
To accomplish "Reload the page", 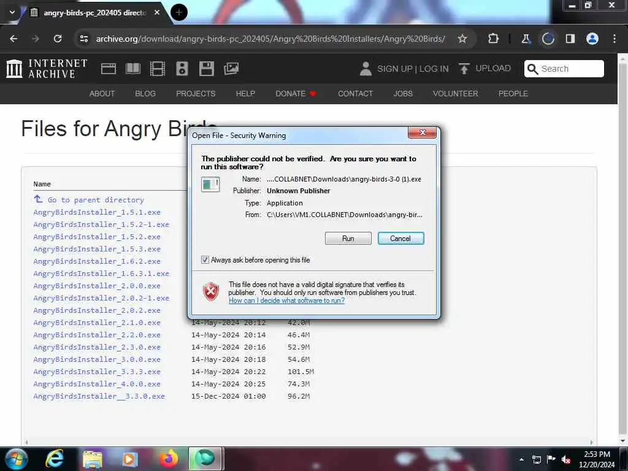I will pyautogui.click(x=58, y=39).
